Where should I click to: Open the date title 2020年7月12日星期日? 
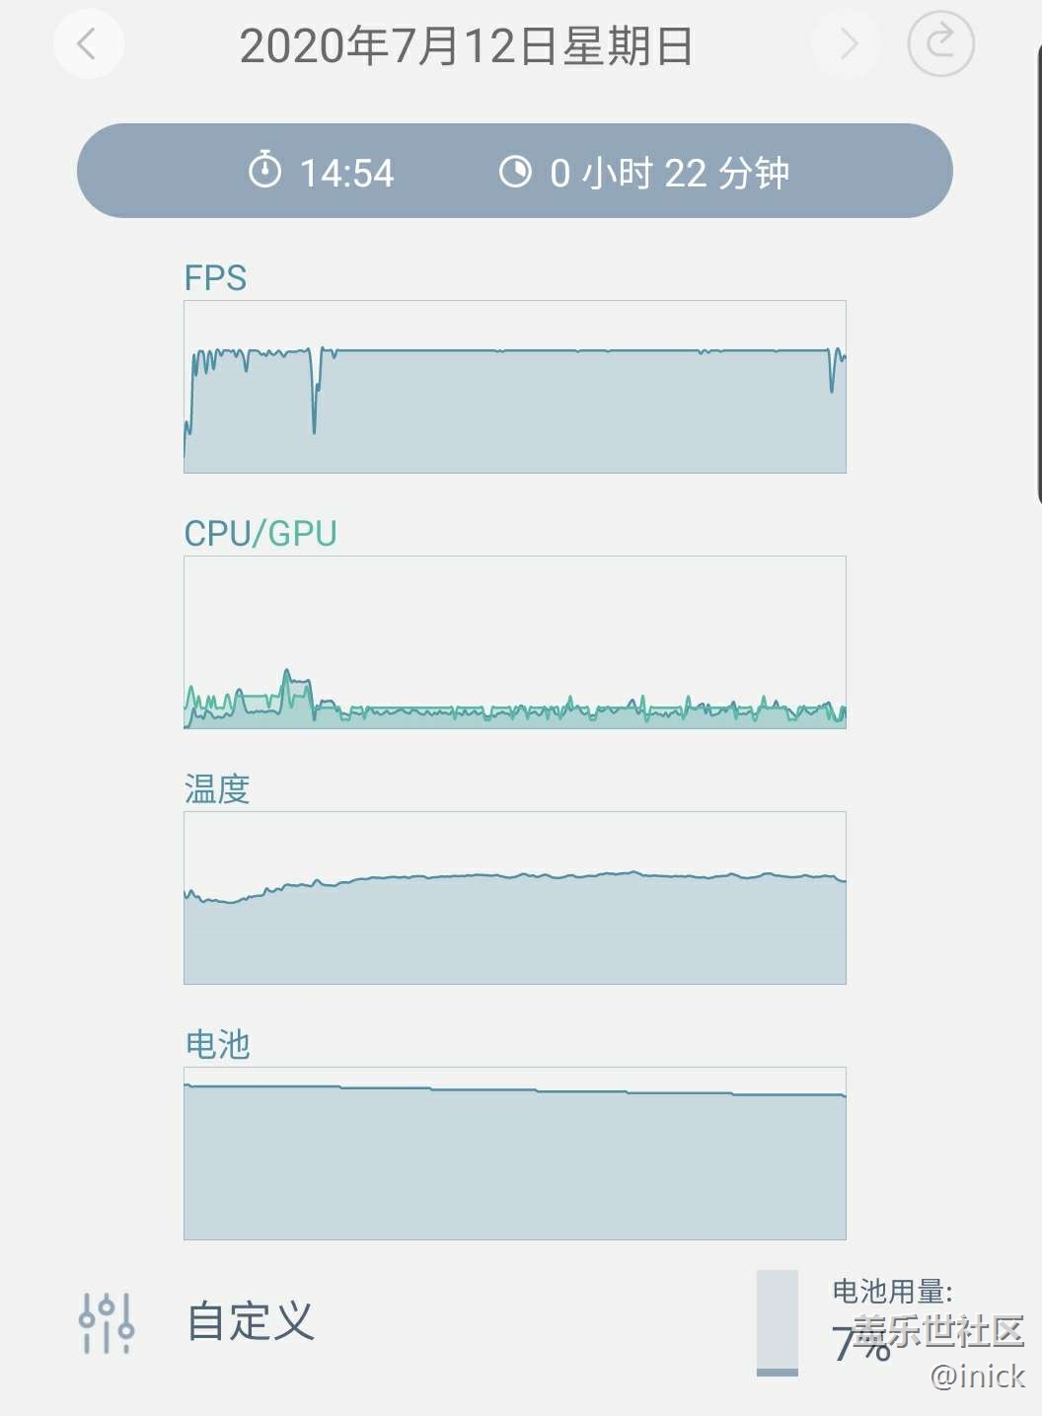point(466,46)
